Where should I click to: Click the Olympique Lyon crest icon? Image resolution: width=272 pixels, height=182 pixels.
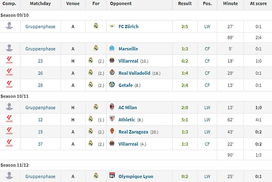coord(112,175)
